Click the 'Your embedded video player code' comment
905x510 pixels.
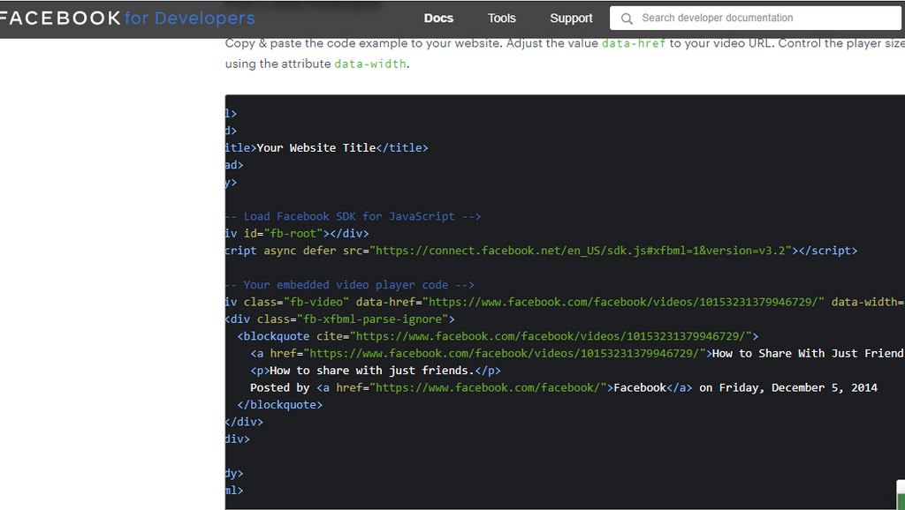[349, 285]
